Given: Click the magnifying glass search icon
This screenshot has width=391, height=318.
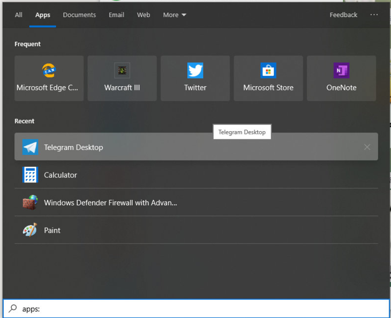Looking at the screenshot, I should [12, 308].
